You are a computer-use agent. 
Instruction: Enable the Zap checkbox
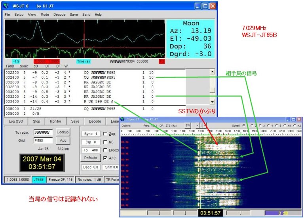(x=105, y=134)
